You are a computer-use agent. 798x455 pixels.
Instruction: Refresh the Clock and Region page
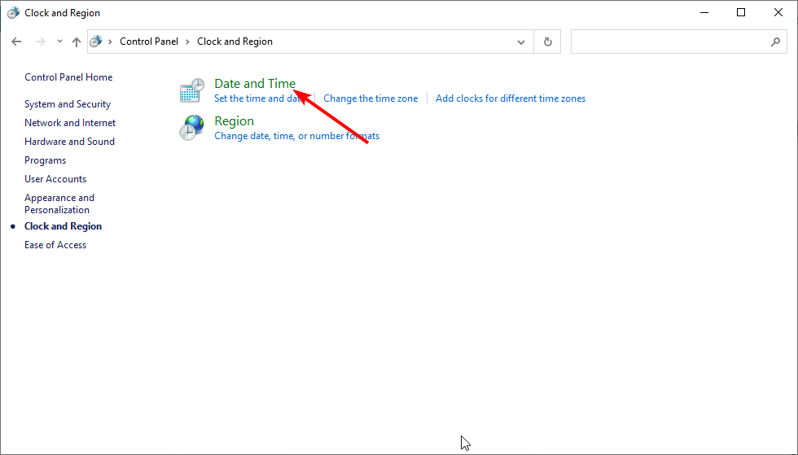coord(547,42)
